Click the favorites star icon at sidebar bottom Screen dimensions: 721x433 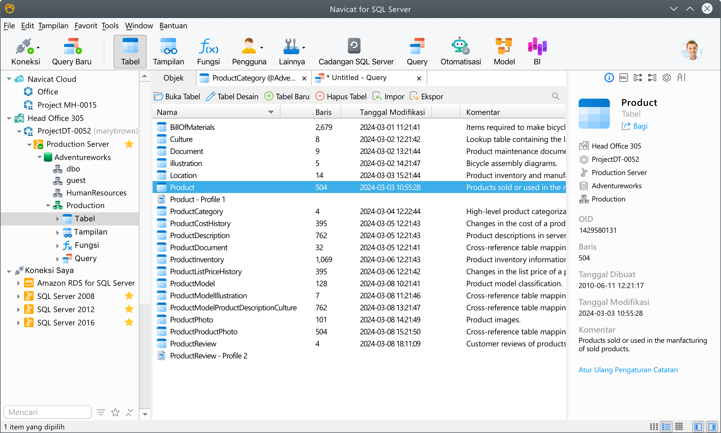tap(115, 412)
